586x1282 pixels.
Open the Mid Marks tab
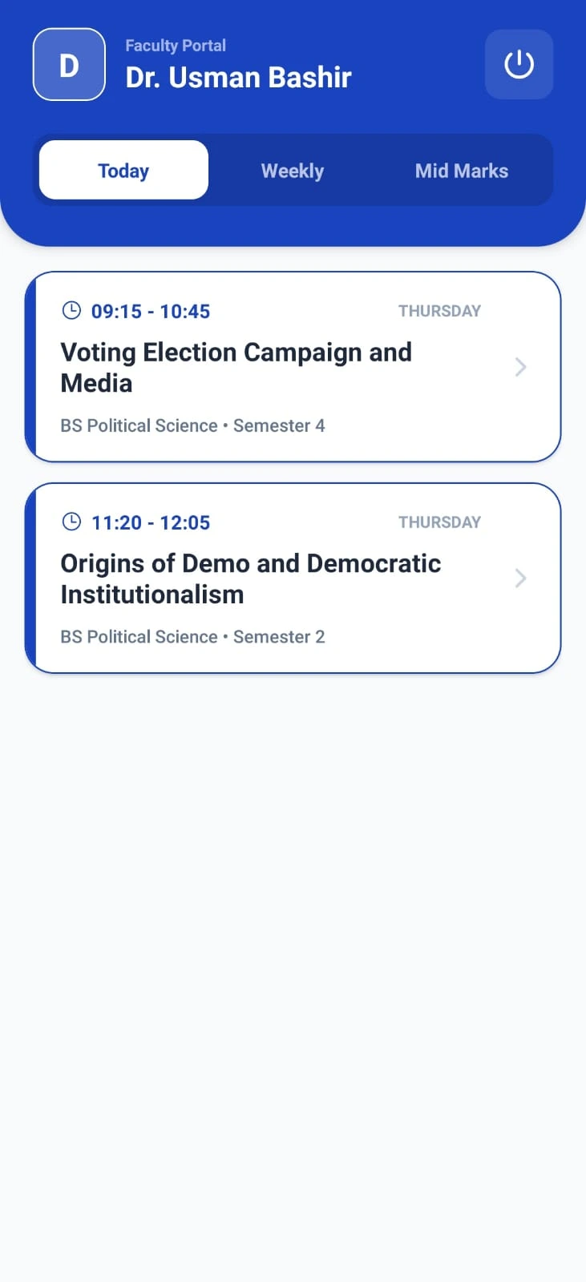coord(462,171)
